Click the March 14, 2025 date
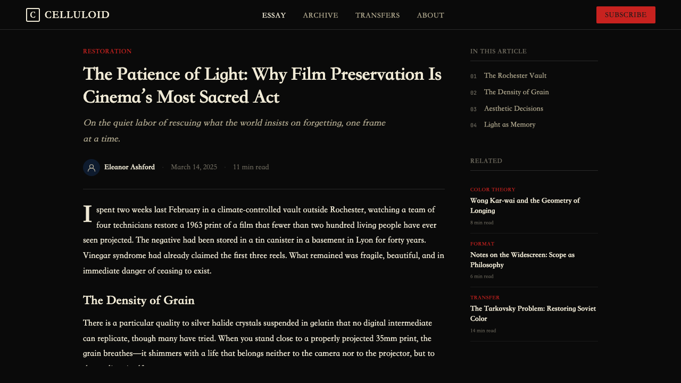 [x=194, y=167]
